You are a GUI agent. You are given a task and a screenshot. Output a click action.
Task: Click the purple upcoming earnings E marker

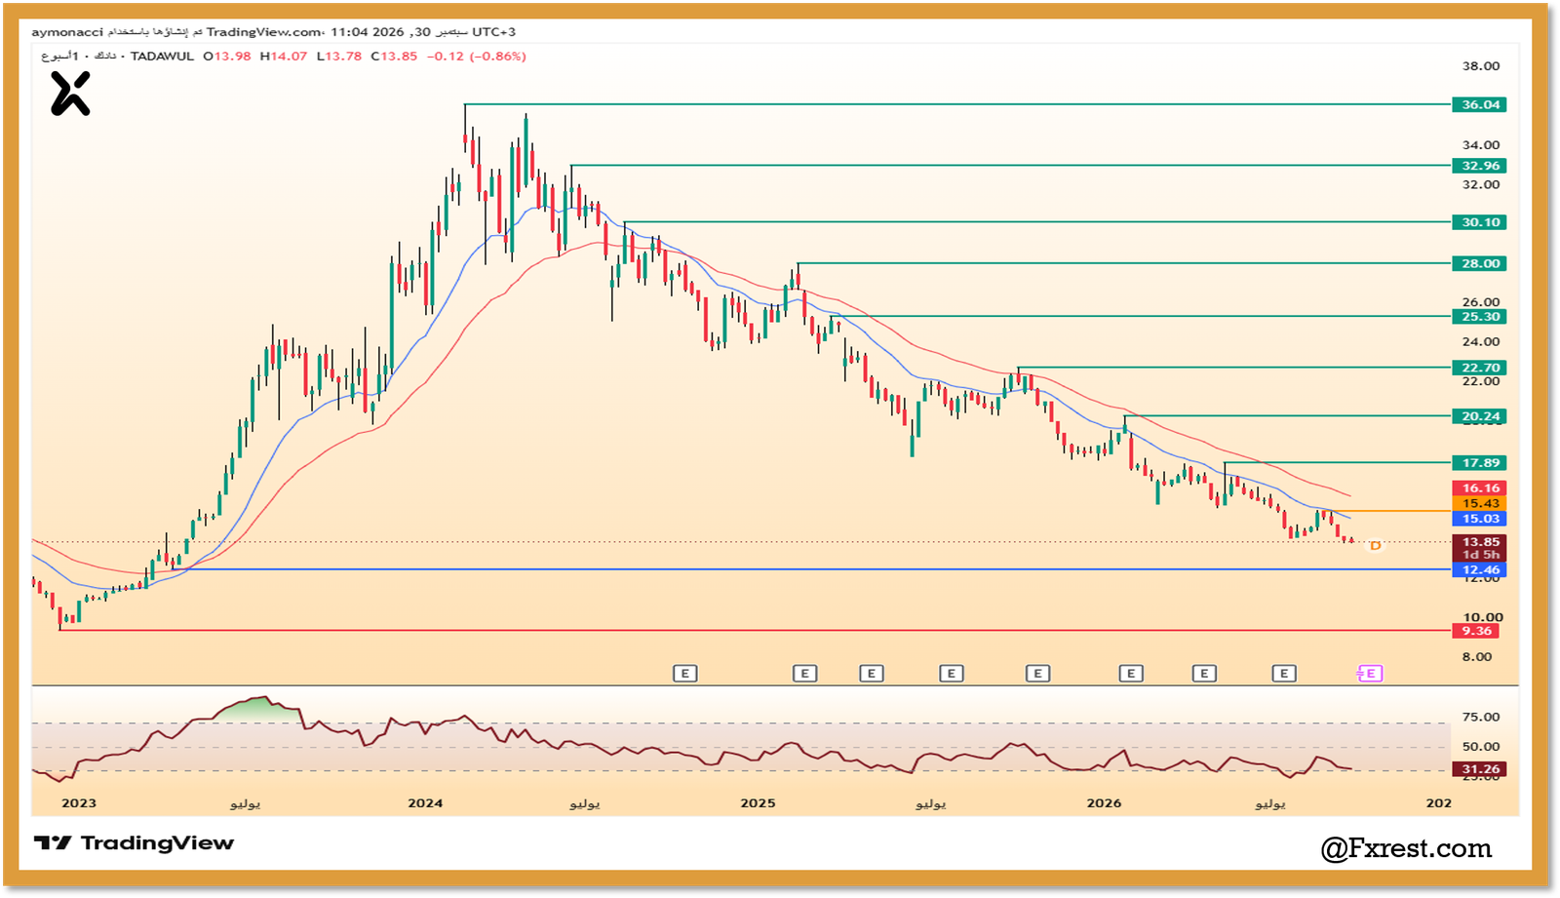pyautogui.click(x=1370, y=674)
